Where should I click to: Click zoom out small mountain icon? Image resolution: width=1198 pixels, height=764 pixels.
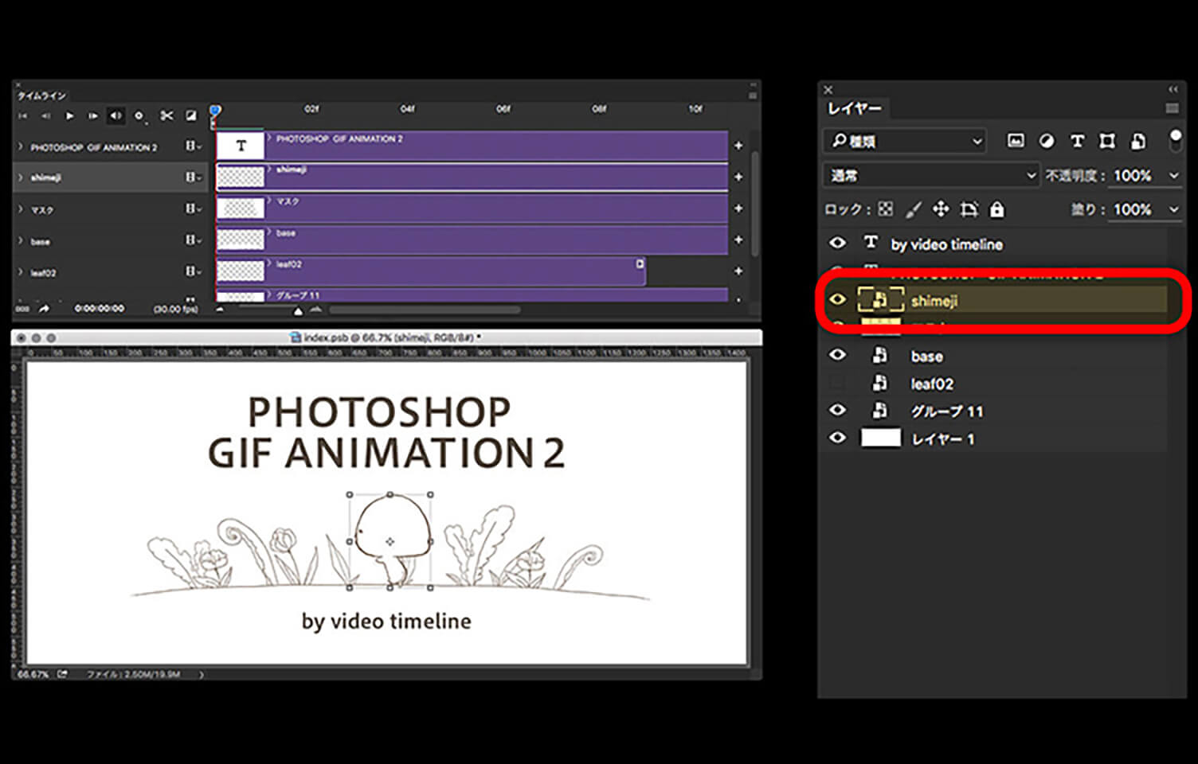click(220, 310)
